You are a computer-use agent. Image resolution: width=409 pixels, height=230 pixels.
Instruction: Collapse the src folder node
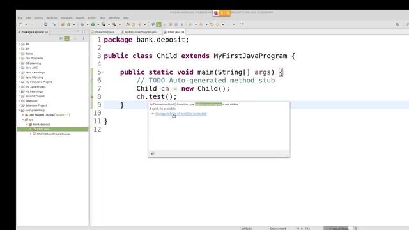[23, 119]
